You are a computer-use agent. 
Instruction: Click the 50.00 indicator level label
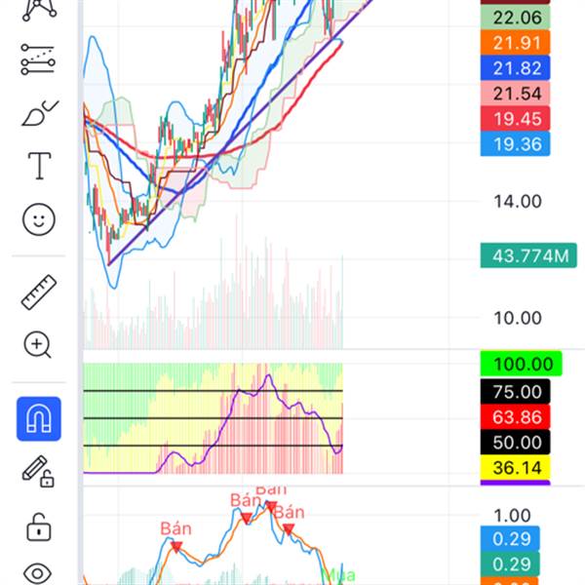(515, 442)
